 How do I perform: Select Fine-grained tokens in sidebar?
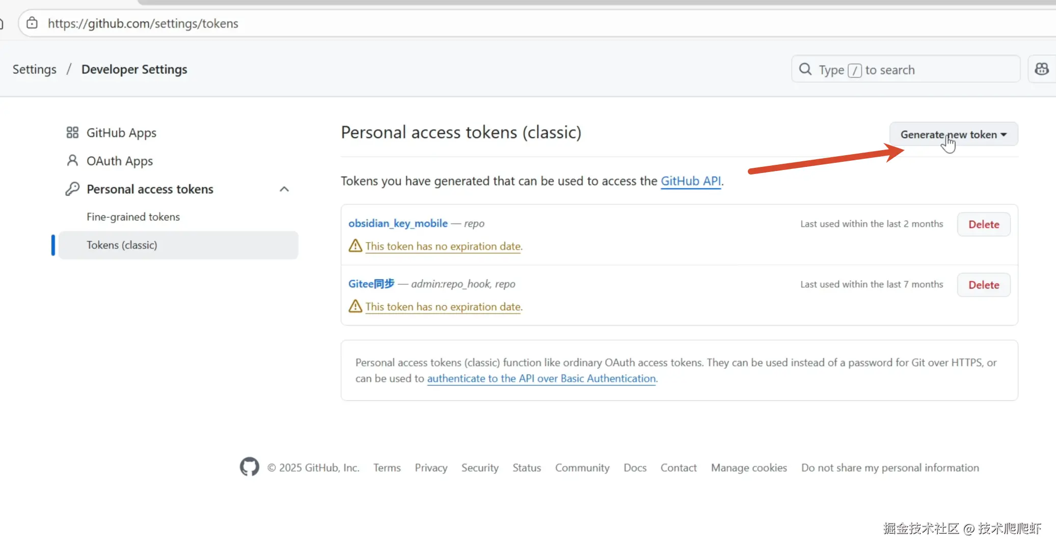(133, 217)
